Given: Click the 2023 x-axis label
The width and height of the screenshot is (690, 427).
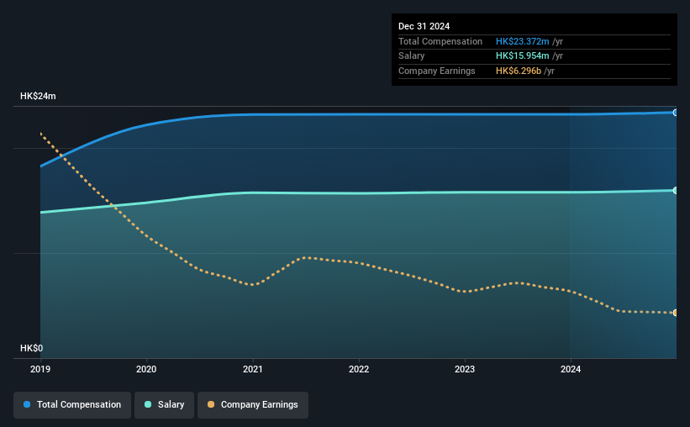Looking at the screenshot, I should pyautogui.click(x=465, y=369).
